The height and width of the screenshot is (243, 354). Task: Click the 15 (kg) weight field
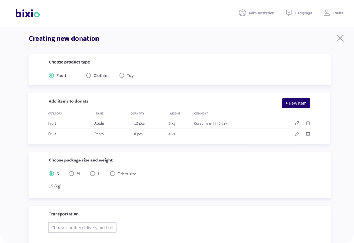pos(74,186)
